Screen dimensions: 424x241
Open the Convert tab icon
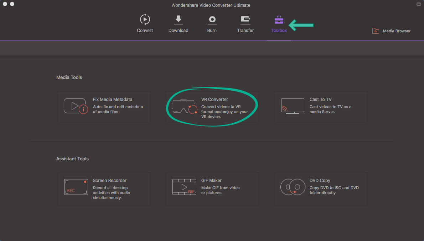point(145,20)
